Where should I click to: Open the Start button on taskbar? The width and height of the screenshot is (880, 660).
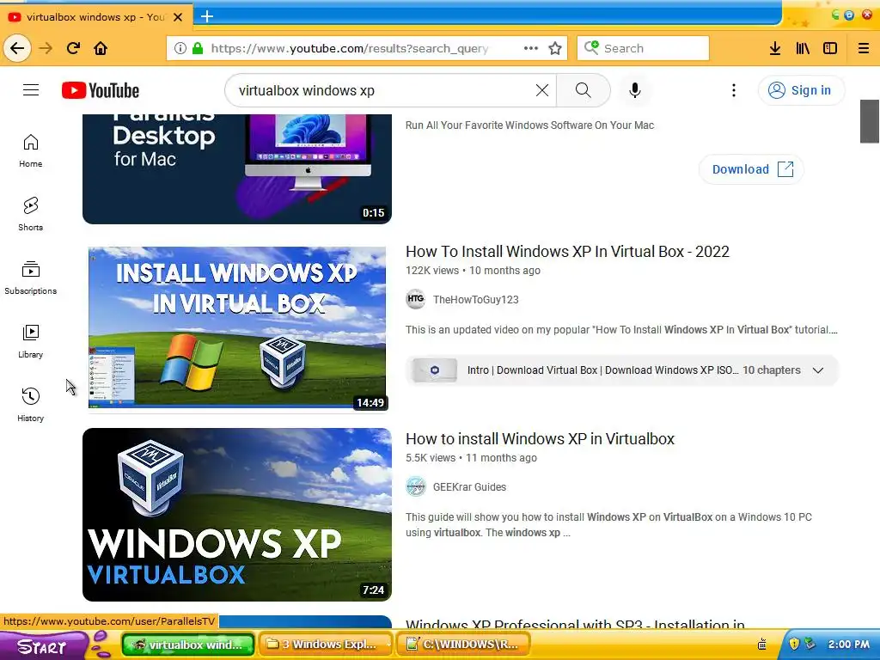click(44, 645)
